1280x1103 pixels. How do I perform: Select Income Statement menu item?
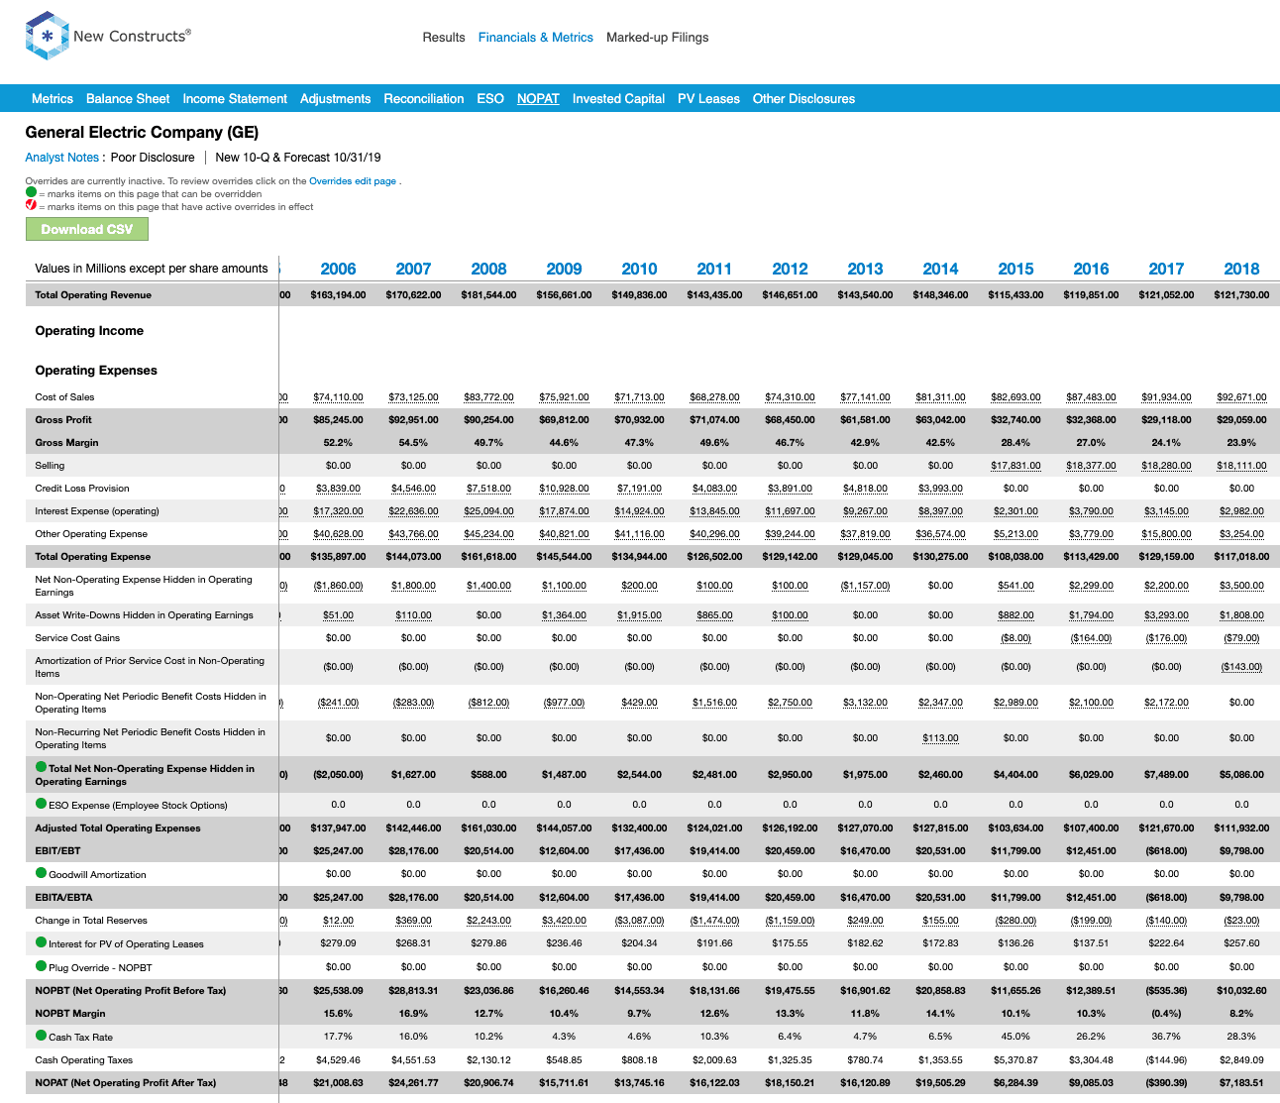coord(235,99)
